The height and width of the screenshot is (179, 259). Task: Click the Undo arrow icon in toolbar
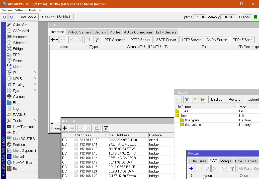[x=4, y=17]
